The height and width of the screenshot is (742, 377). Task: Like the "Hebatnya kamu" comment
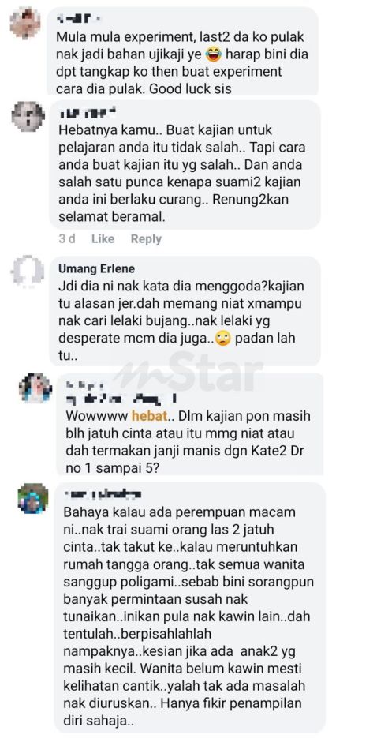point(103,239)
